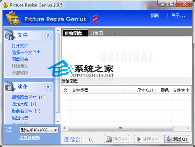Click the sidebar scroll up arrow
The width and height of the screenshot is (195, 147).
[58, 31]
